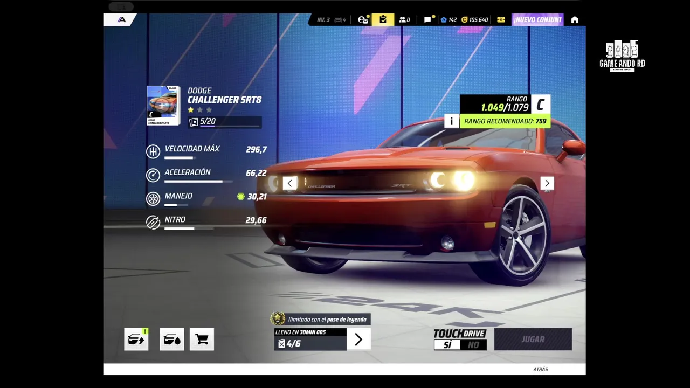
Task: Open the chat speech bubble icon
Action: pyautogui.click(x=427, y=20)
